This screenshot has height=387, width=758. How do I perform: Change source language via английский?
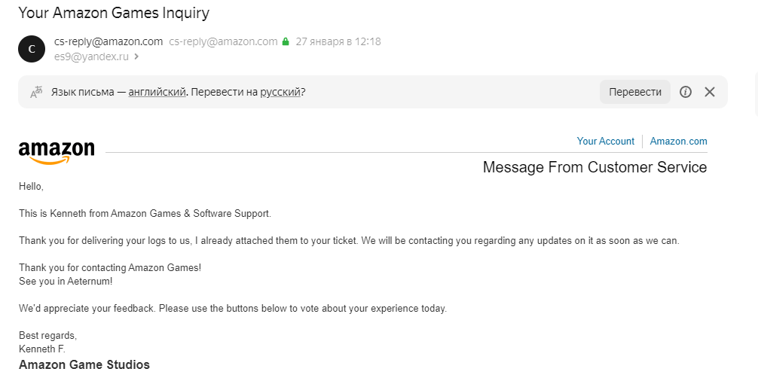click(157, 92)
